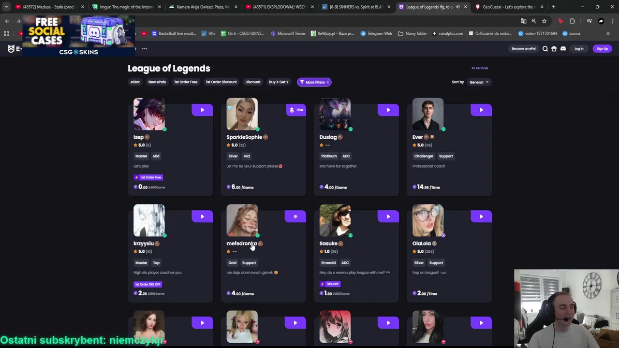Image resolution: width=619 pixels, height=348 pixels.
Task: Open the Chrome apps grid in bookmarks bar
Action: 6,33
